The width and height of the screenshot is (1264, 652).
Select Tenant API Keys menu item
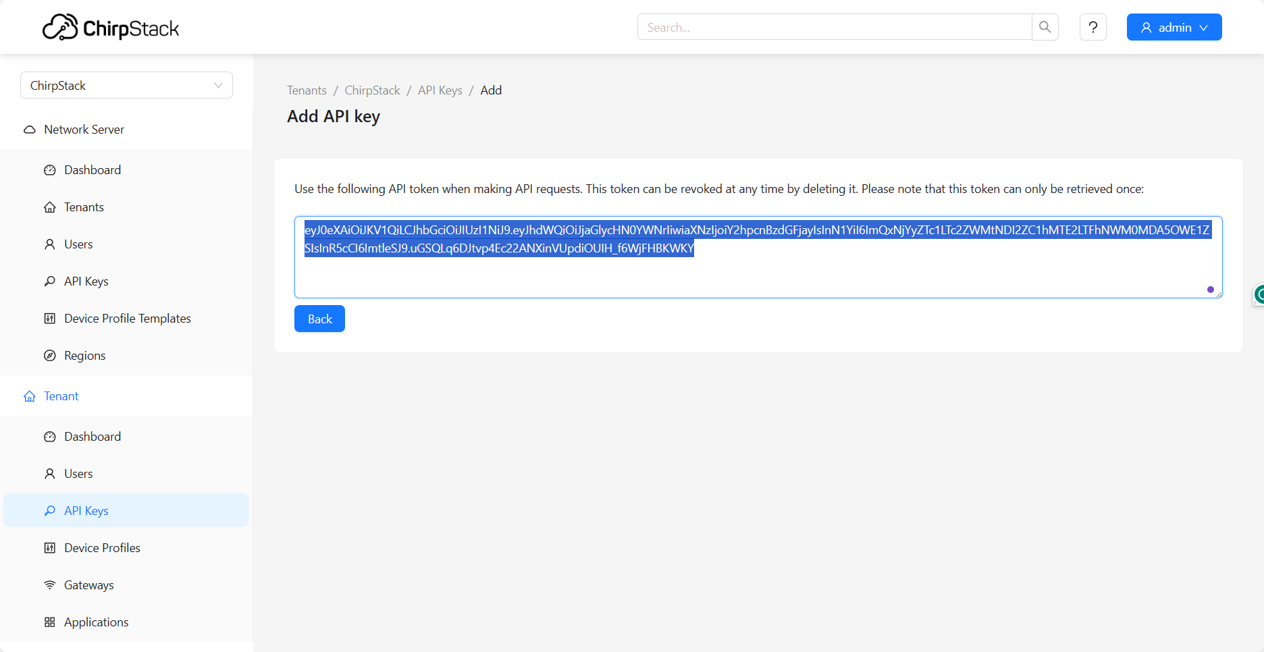click(126, 511)
